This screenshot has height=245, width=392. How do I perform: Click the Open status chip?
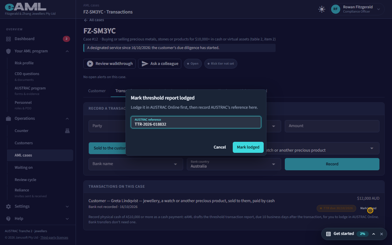coord(193,64)
